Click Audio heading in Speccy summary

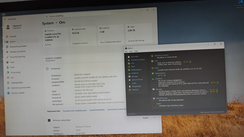point(159,104)
